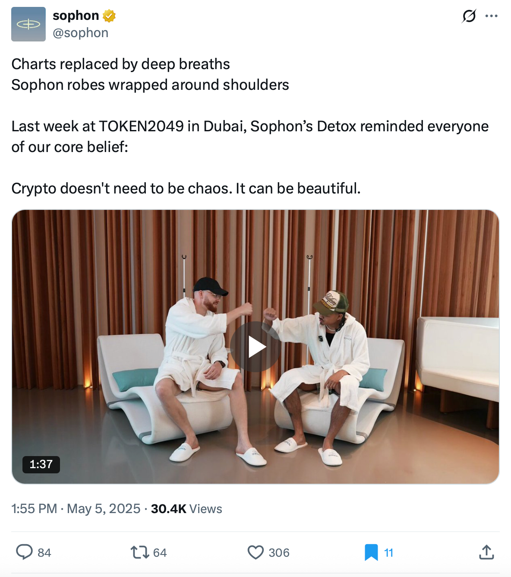Click the reply speech bubble icon
The image size is (511, 577).
(x=24, y=552)
